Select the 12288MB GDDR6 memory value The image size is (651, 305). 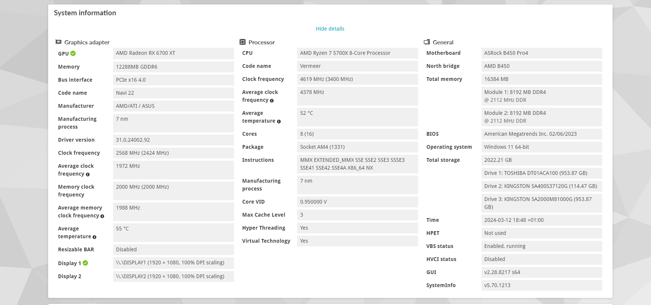[174, 67]
